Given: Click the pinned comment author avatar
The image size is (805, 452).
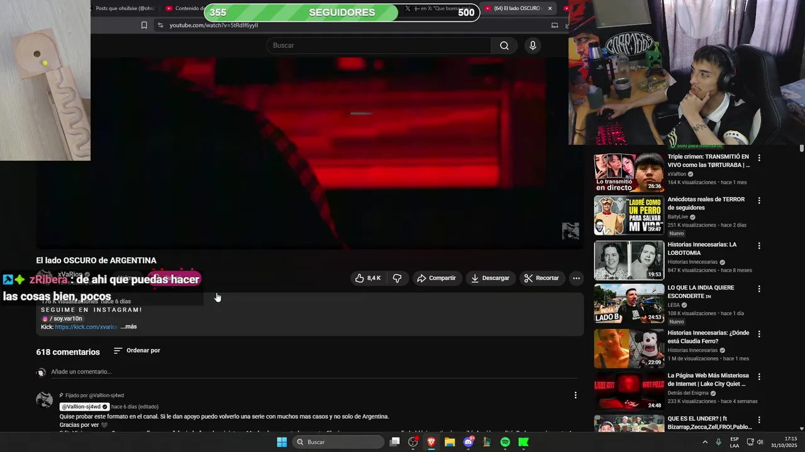Looking at the screenshot, I should tap(44, 400).
